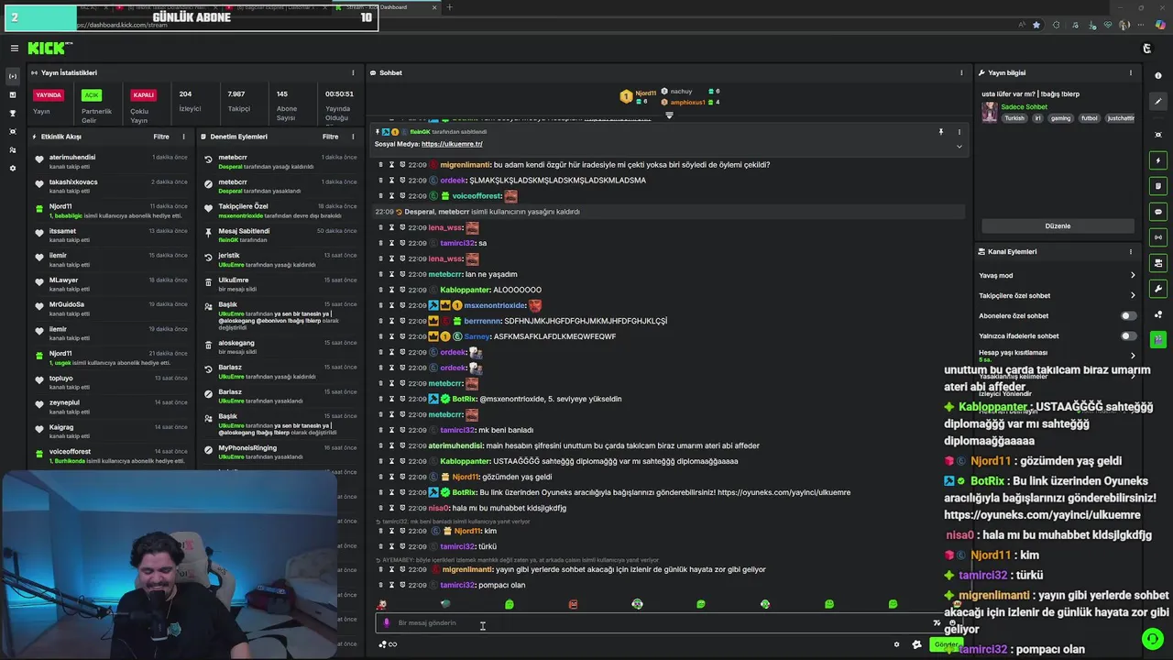The width and height of the screenshot is (1173, 660).
Task: Click the info icon in right widget bar
Action: pyautogui.click(x=1158, y=75)
